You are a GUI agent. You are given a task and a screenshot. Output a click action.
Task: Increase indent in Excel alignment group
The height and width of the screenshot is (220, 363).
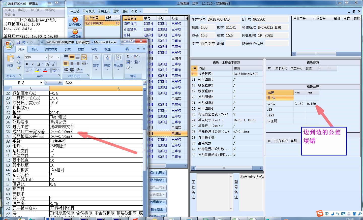click(72, 70)
